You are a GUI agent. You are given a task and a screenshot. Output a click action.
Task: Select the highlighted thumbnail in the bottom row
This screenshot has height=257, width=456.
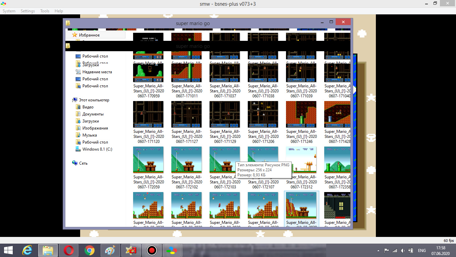(x=301, y=205)
